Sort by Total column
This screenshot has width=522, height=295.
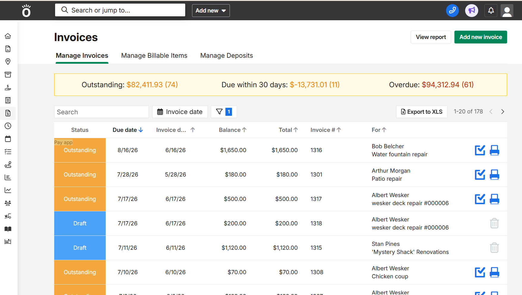pos(288,130)
